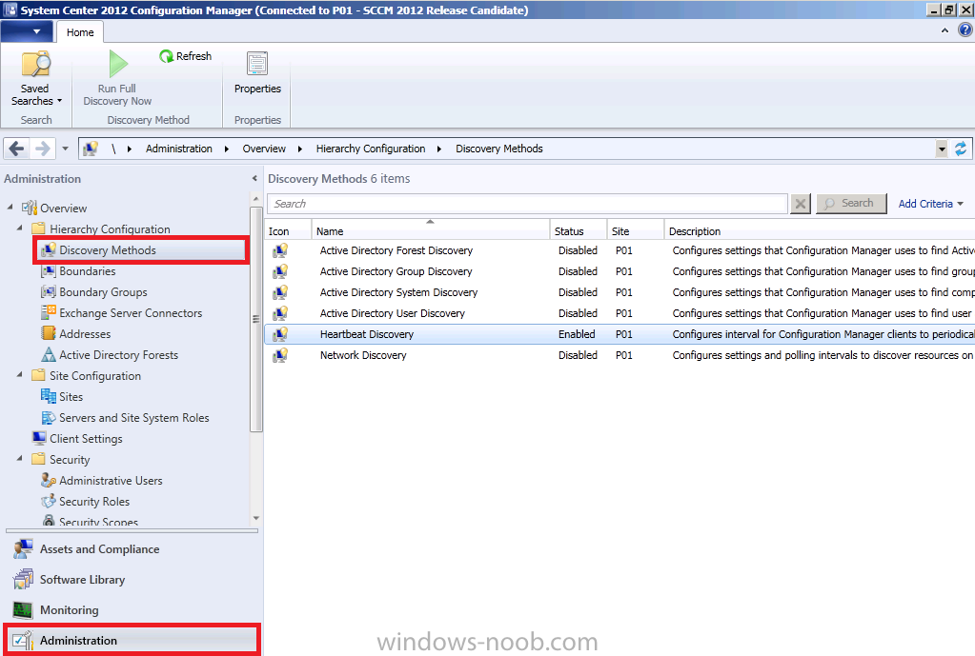The width and height of the screenshot is (975, 656).
Task: Click the Heartbeat Discovery row icon
Action: point(280,334)
